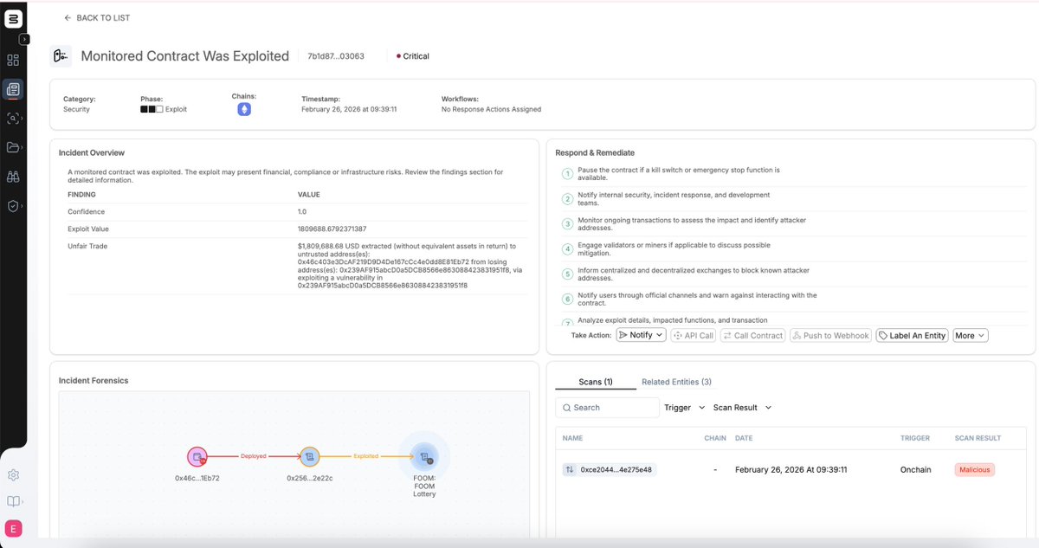Click the Onchain trigger cell
1039x548 pixels.
pyautogui.click(x=915, y=469)
